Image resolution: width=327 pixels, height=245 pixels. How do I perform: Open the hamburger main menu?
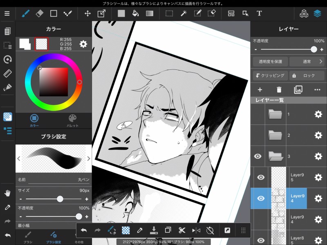7,13
